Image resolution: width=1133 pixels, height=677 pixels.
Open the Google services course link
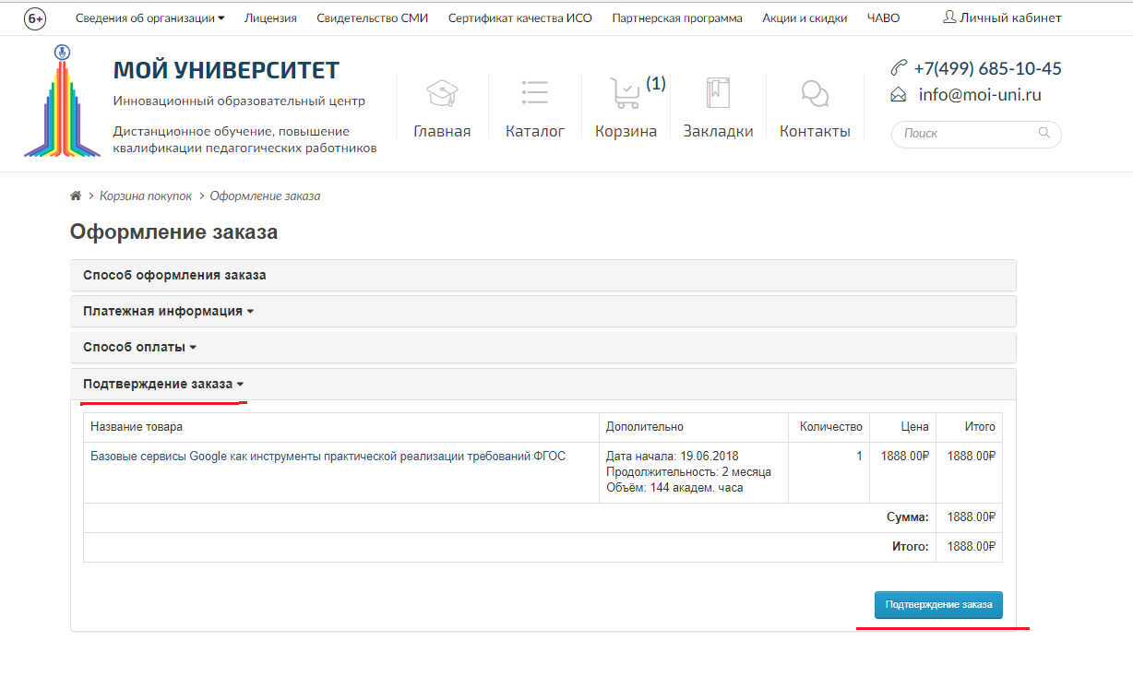tap(328, 456)
